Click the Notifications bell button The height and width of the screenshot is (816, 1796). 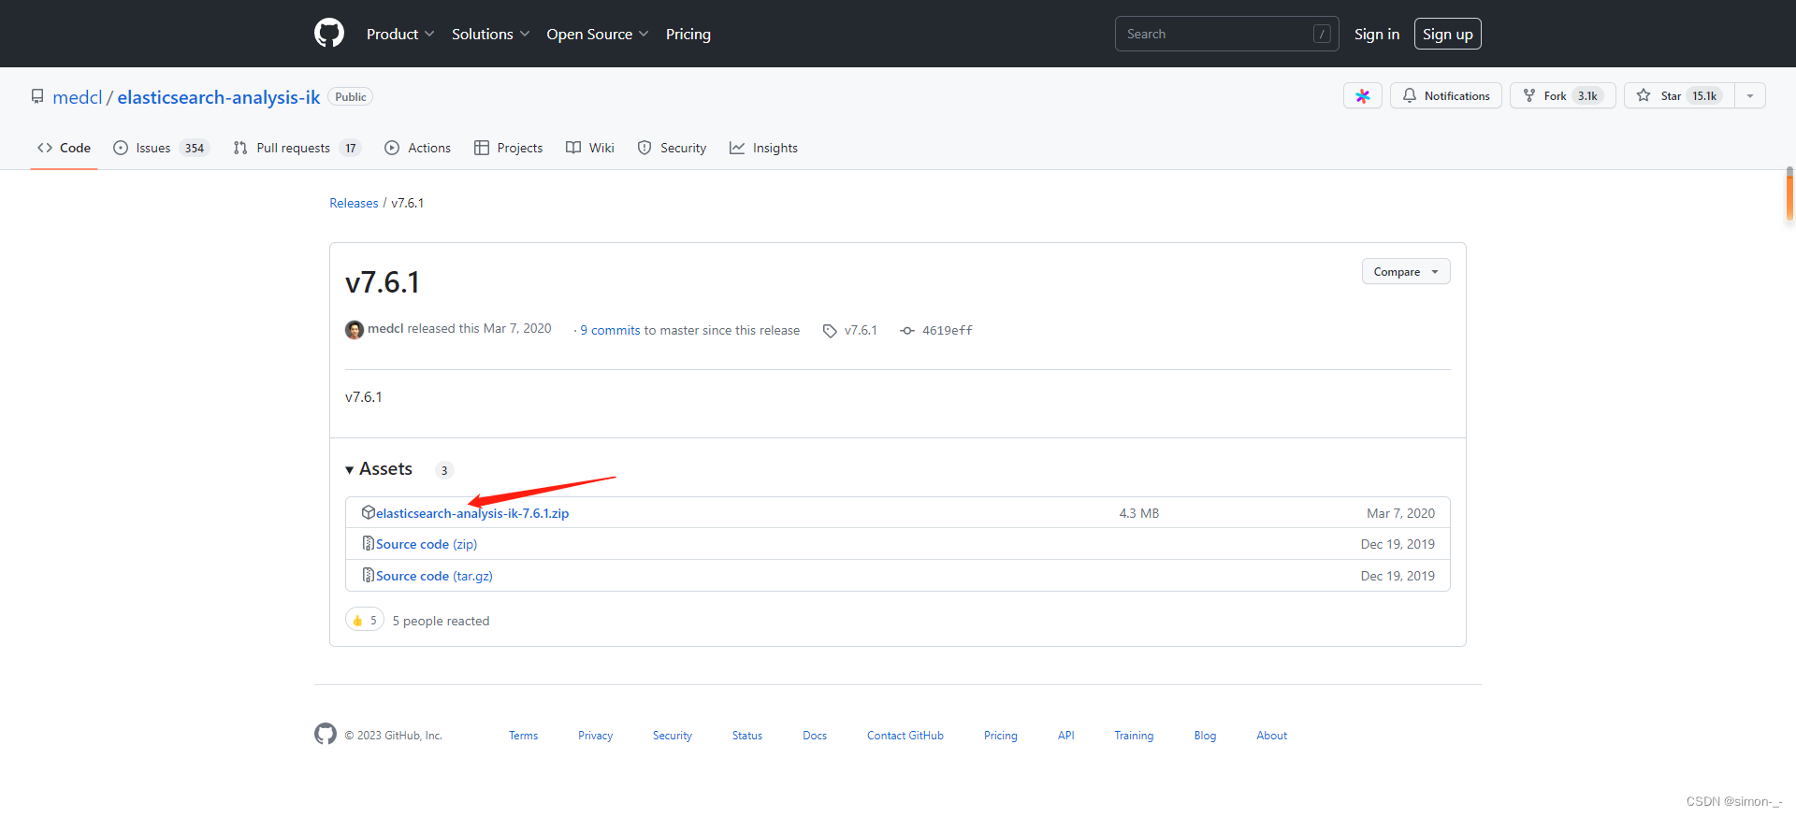click(1446, 95)
